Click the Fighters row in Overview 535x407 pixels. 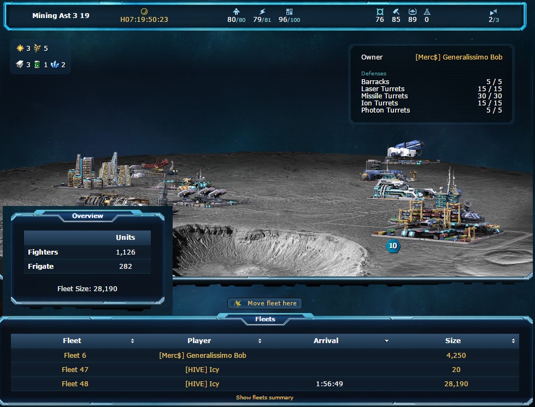coord(87,252)
